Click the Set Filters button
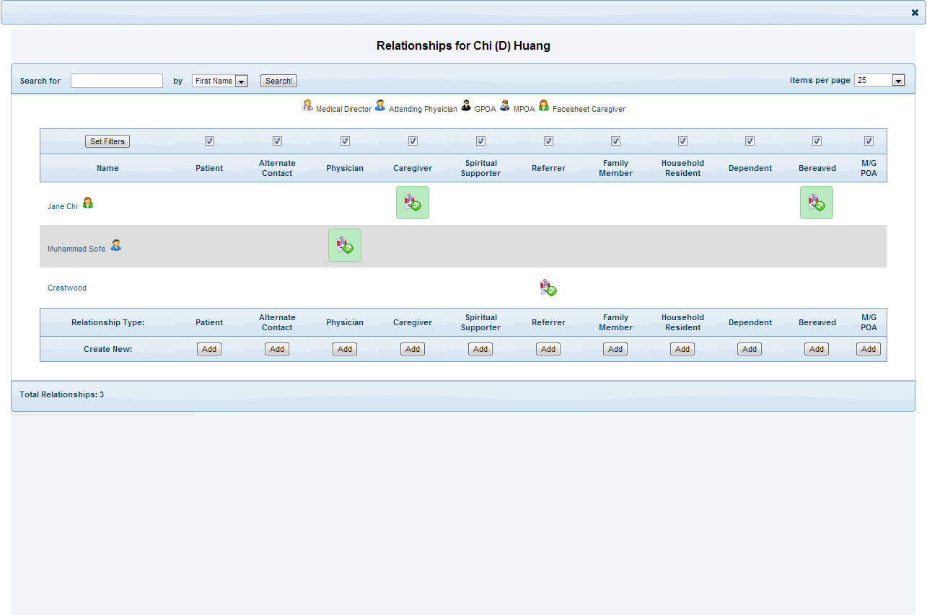 tap(107, 141)
